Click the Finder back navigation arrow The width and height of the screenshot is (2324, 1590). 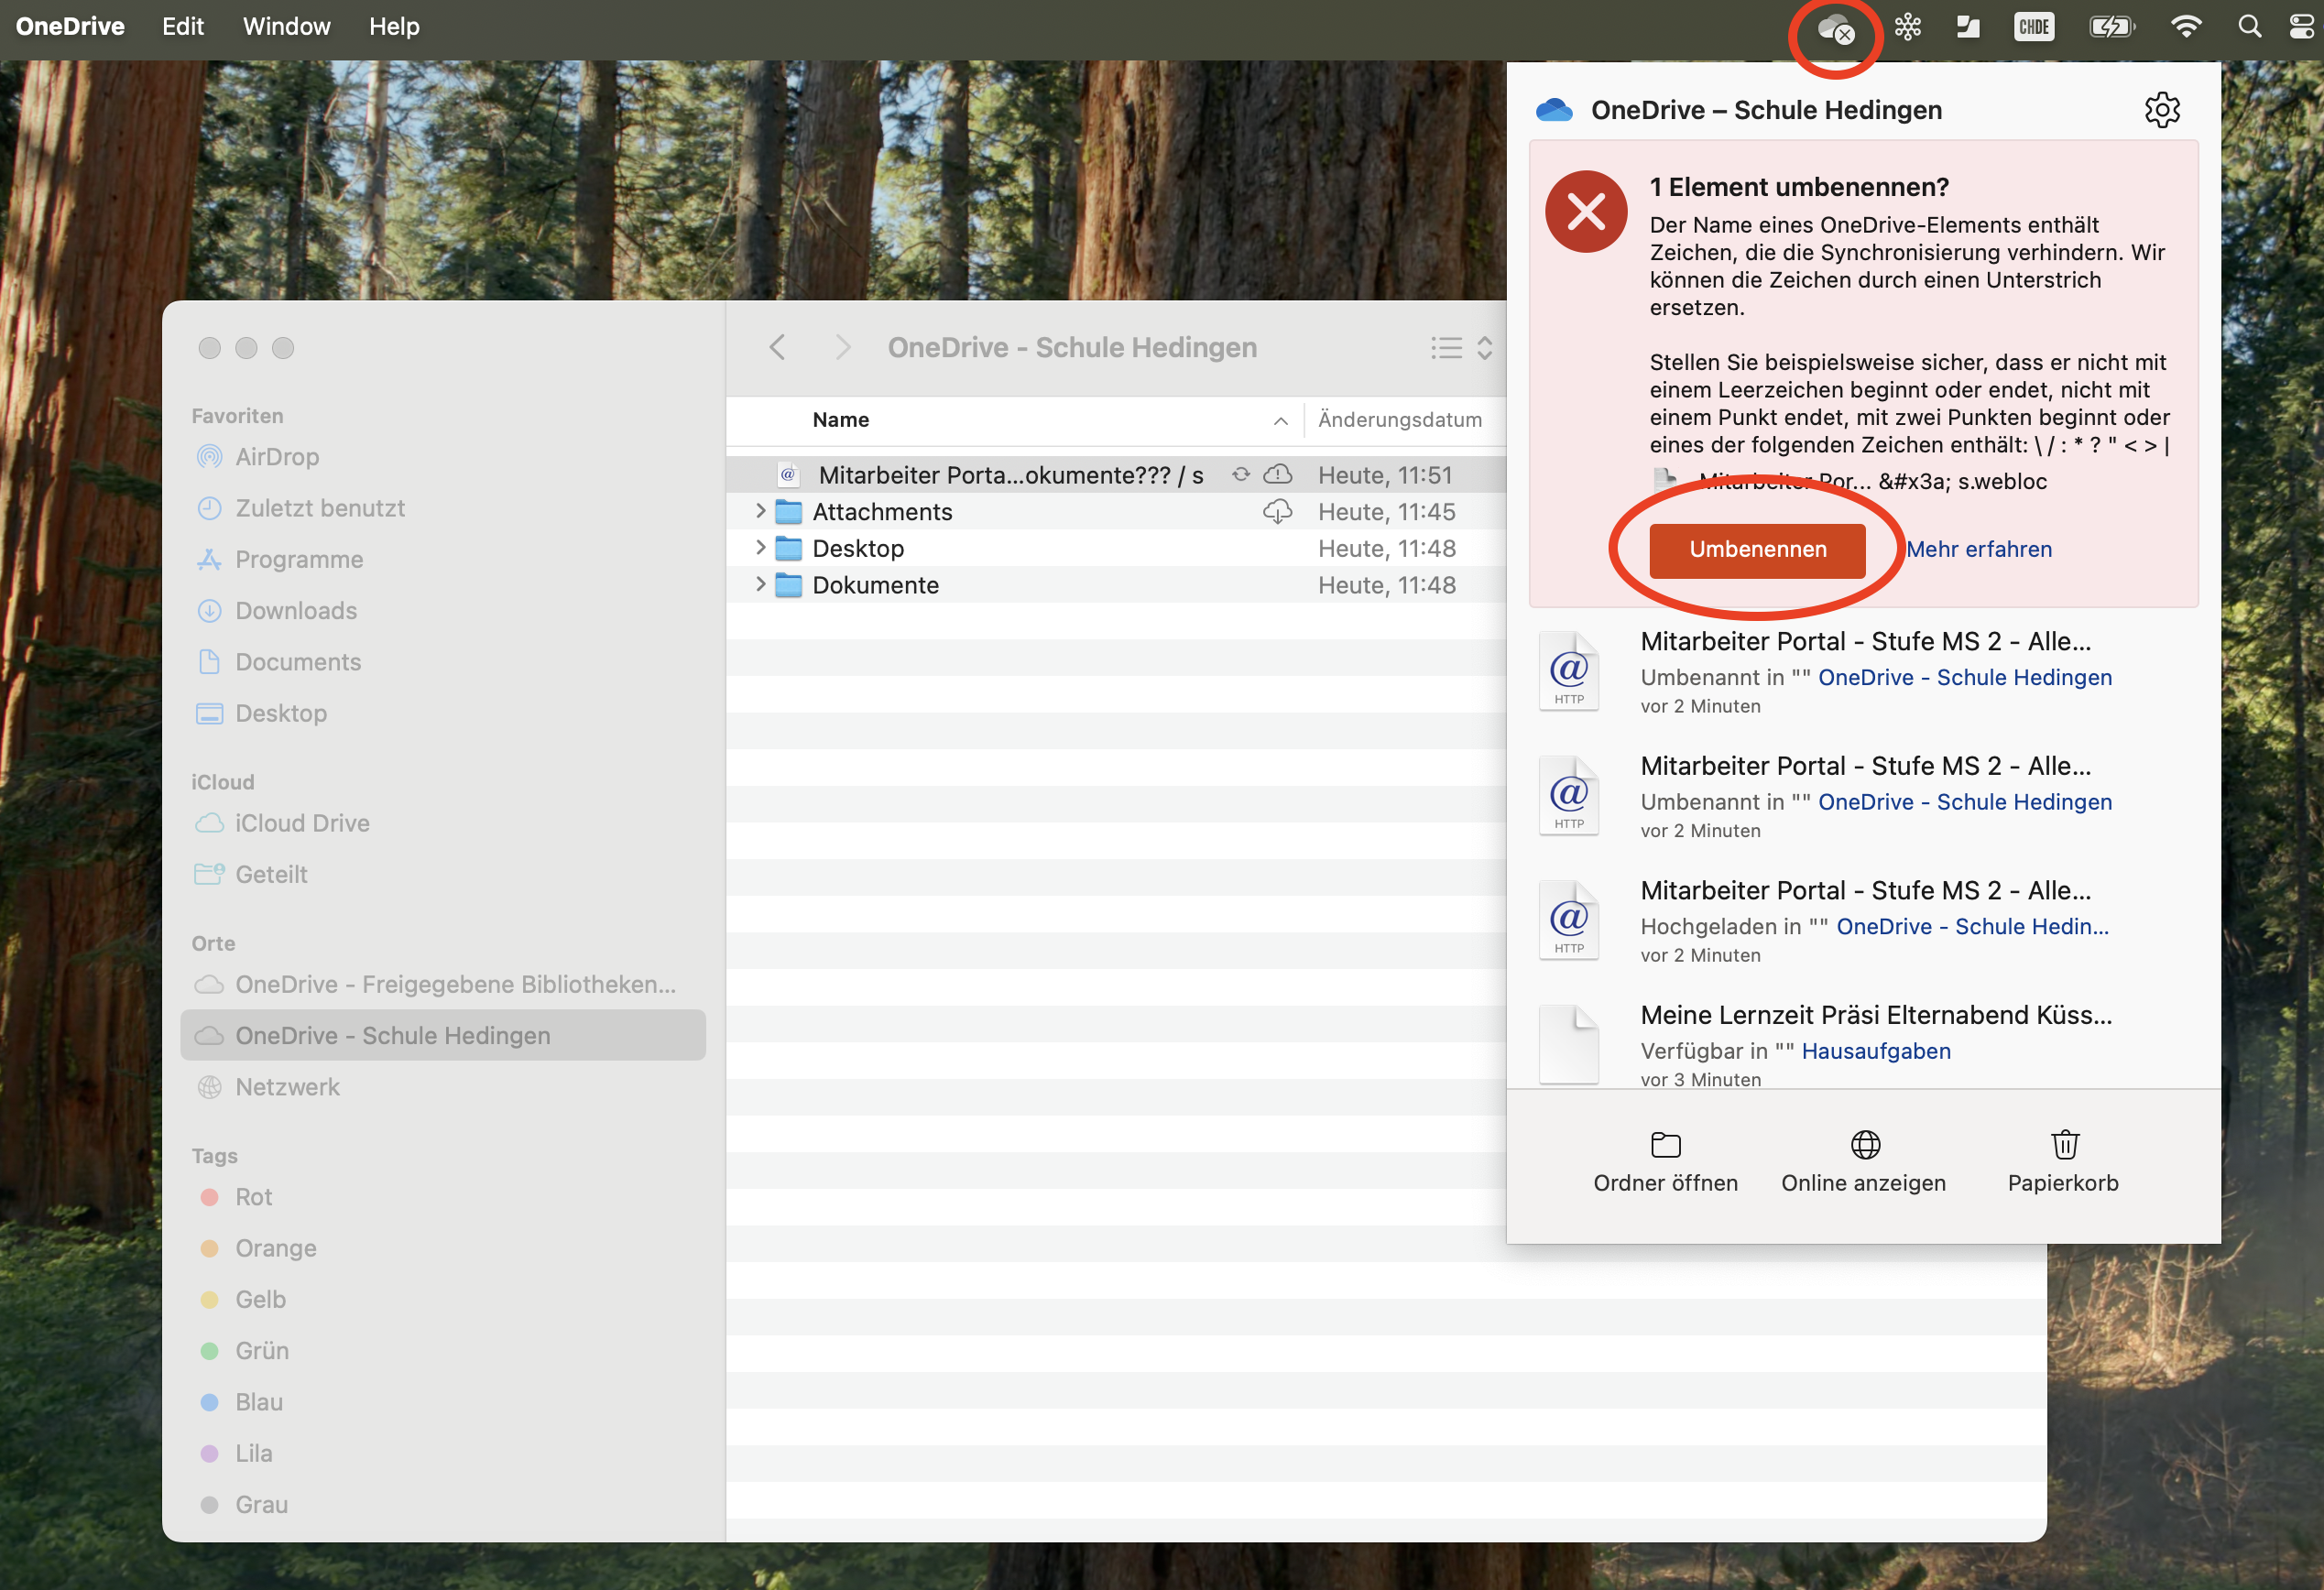778,347
